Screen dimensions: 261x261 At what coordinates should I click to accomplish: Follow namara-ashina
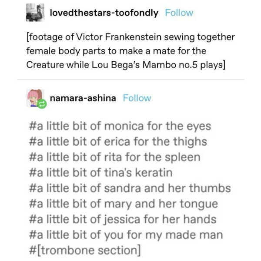(137, 98)
